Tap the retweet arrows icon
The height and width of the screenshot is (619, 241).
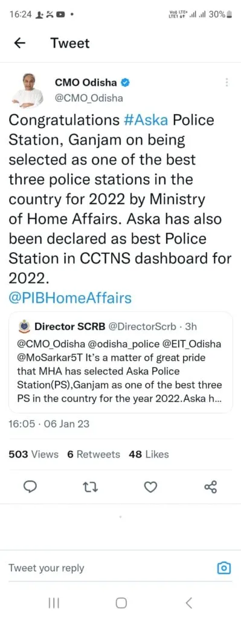point(91,487)
